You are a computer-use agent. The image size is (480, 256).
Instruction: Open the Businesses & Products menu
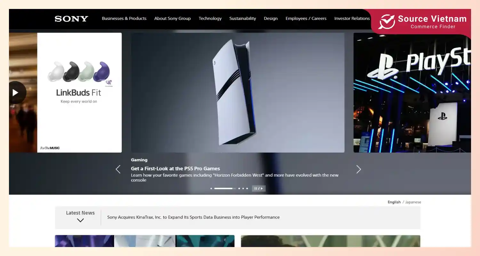pos(124,19)
